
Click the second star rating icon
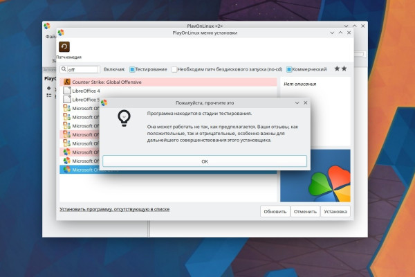(344, 69)
